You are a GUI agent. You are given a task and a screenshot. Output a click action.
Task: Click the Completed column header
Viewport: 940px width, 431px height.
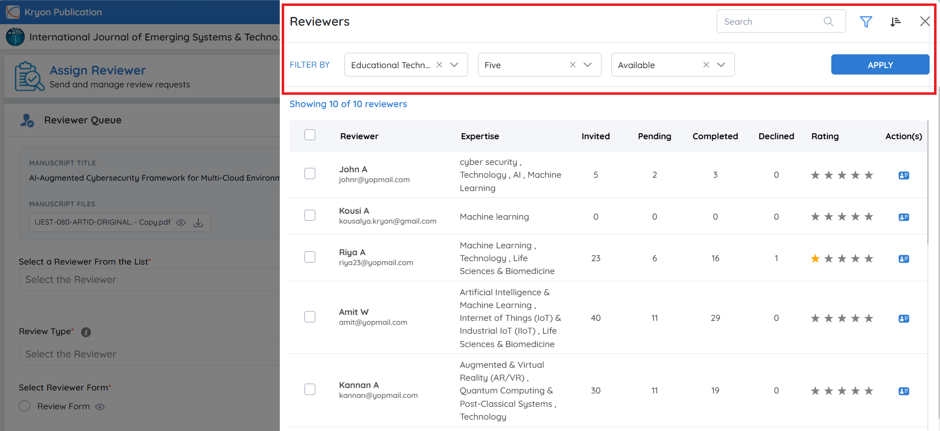[x=715, y=136]
